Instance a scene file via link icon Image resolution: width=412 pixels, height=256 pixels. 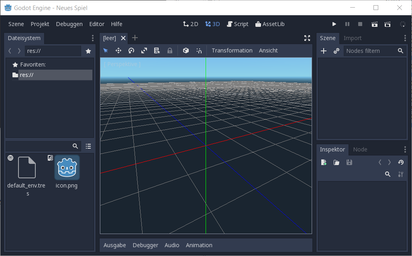point(337,51)
